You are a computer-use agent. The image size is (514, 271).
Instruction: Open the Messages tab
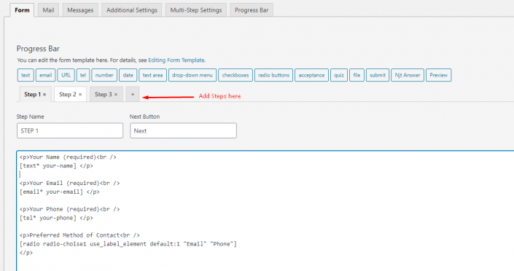click(80, 10)
